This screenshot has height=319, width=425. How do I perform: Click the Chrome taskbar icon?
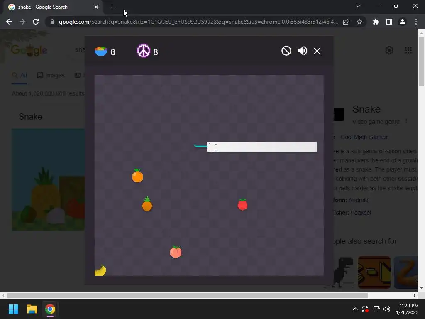[50, 309]
